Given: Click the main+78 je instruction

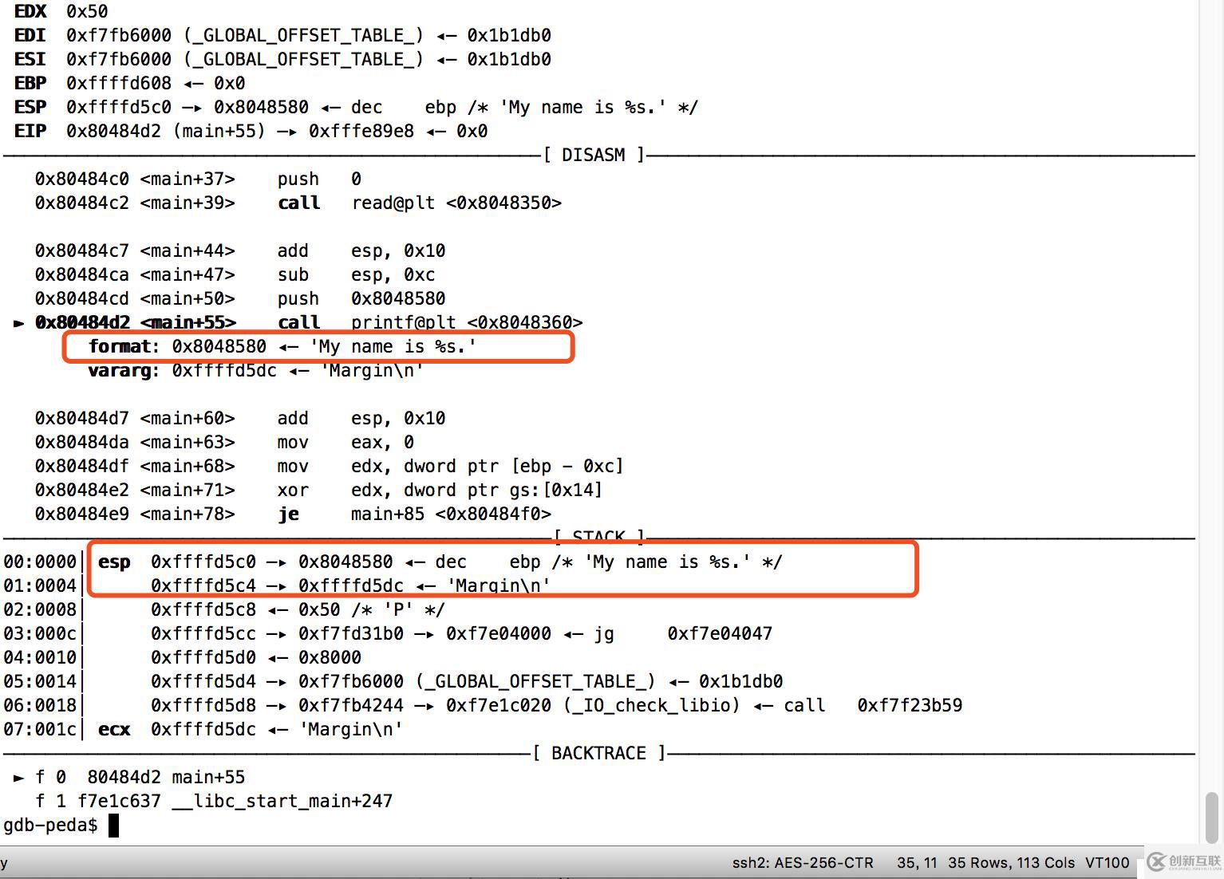Looking at the screenshot, I should [293, 514].
